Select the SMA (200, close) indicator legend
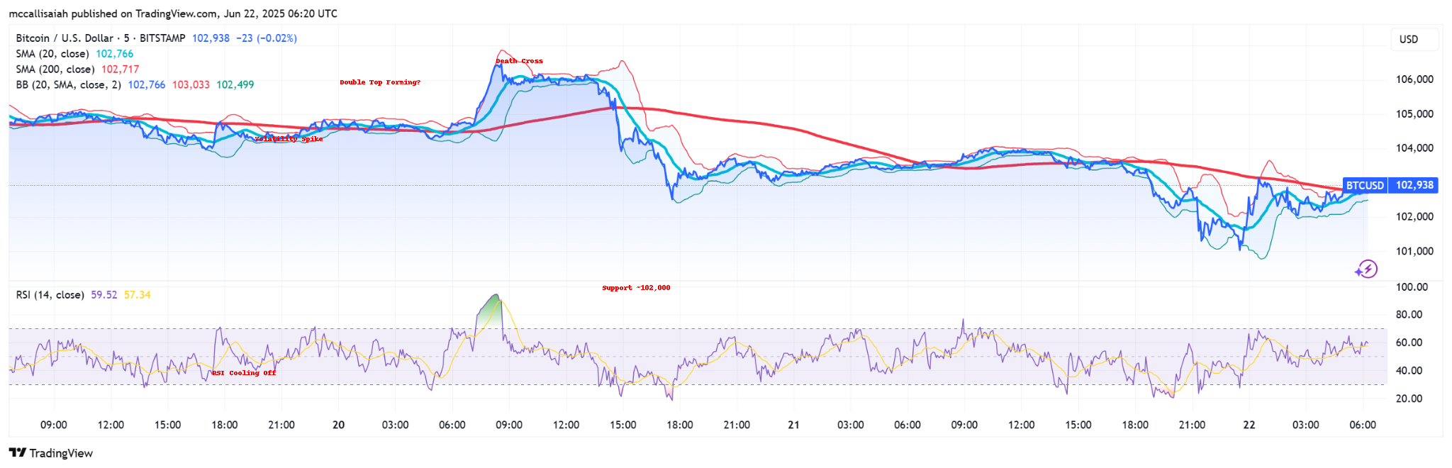 point(55,69)
